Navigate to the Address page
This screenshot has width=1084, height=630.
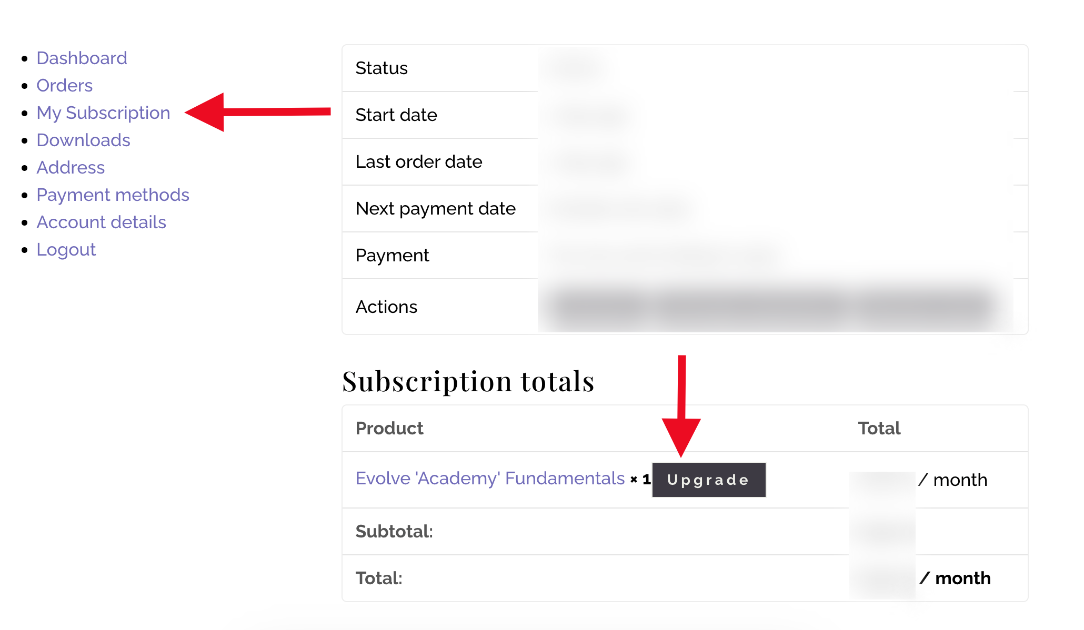coord(71,167)
